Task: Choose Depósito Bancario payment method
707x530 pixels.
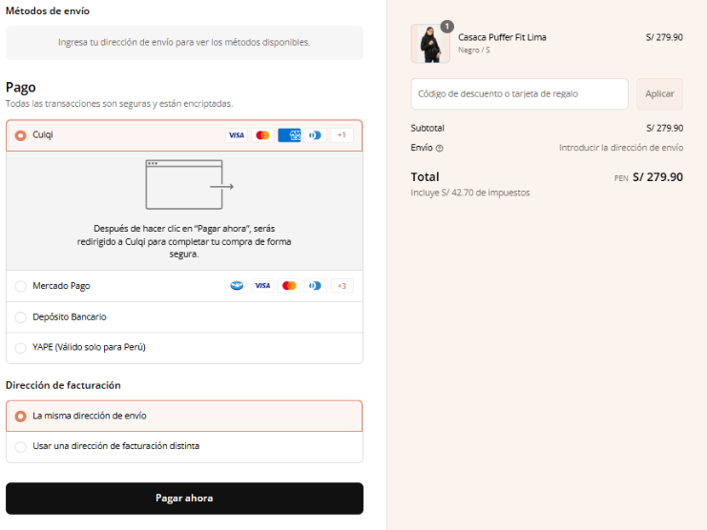Action: point(184,317)
